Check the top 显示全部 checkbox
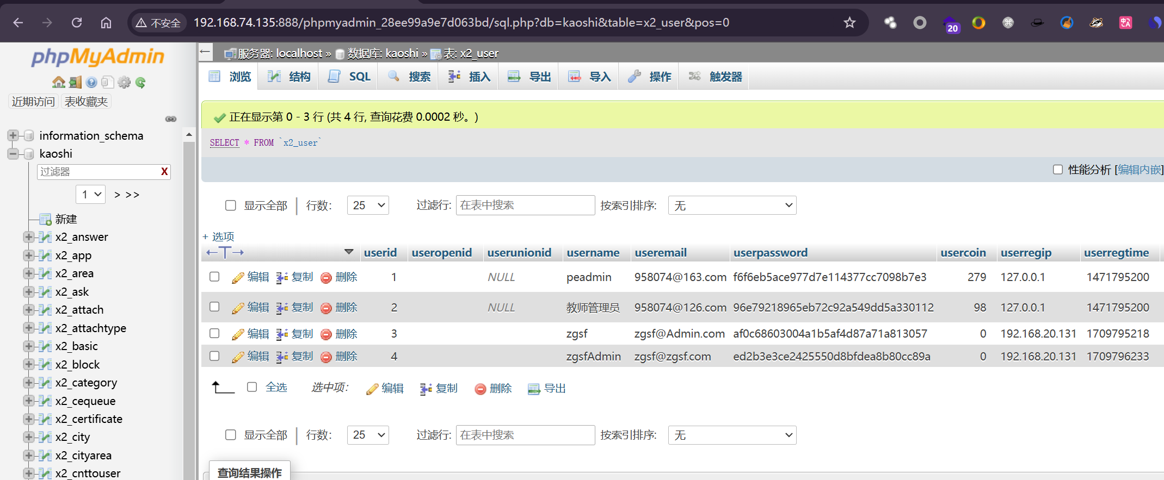The image size is (1164, 480). tap(231, 205)
